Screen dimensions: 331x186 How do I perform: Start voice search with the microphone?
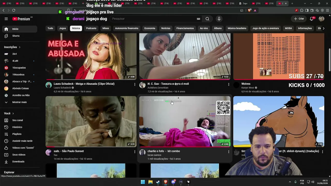click(219, 19)
